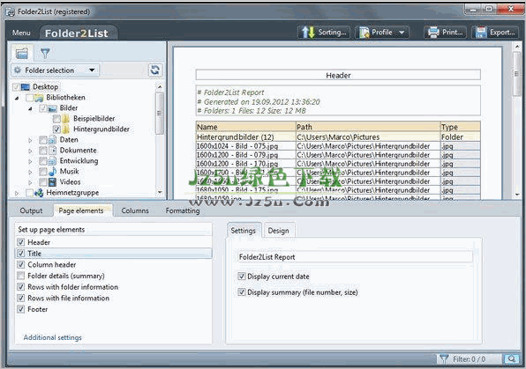This screenshot has width=526, height=369.
Task: Click the Desktop monitor icon
Action: pyautogui.click(x=26, y=87)
